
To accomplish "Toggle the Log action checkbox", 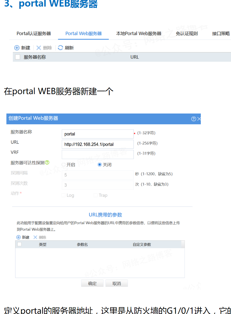I will pos(64,195).
